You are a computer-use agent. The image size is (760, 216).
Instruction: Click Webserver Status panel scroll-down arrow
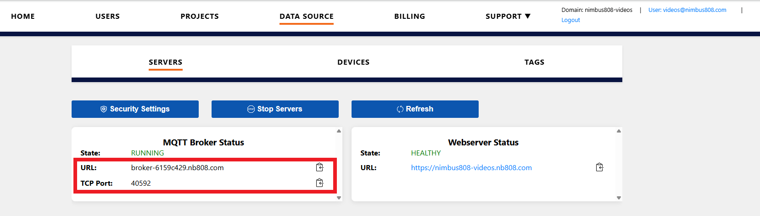tap(619, 198)
